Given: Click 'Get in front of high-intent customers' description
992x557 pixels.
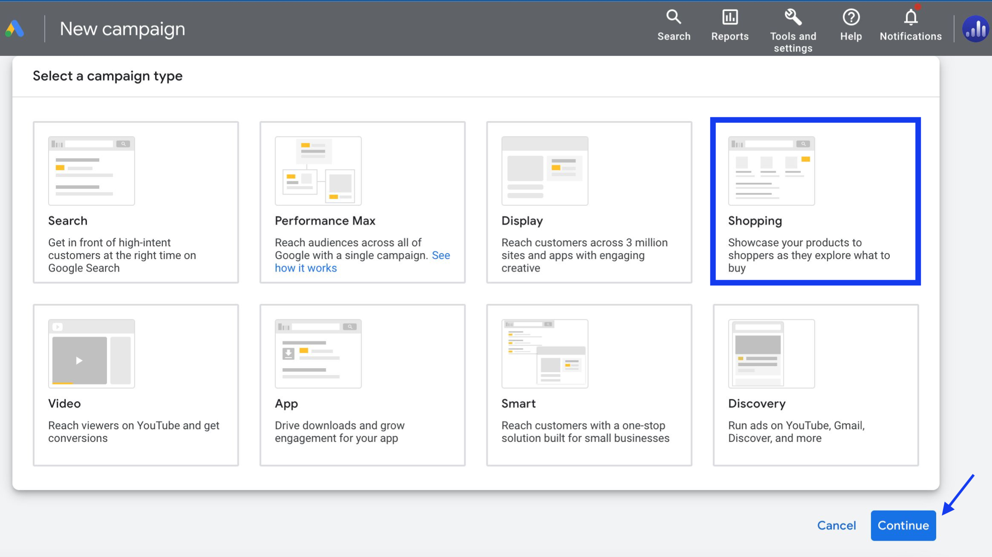Looking at the screenshot, I should [122, 255].
